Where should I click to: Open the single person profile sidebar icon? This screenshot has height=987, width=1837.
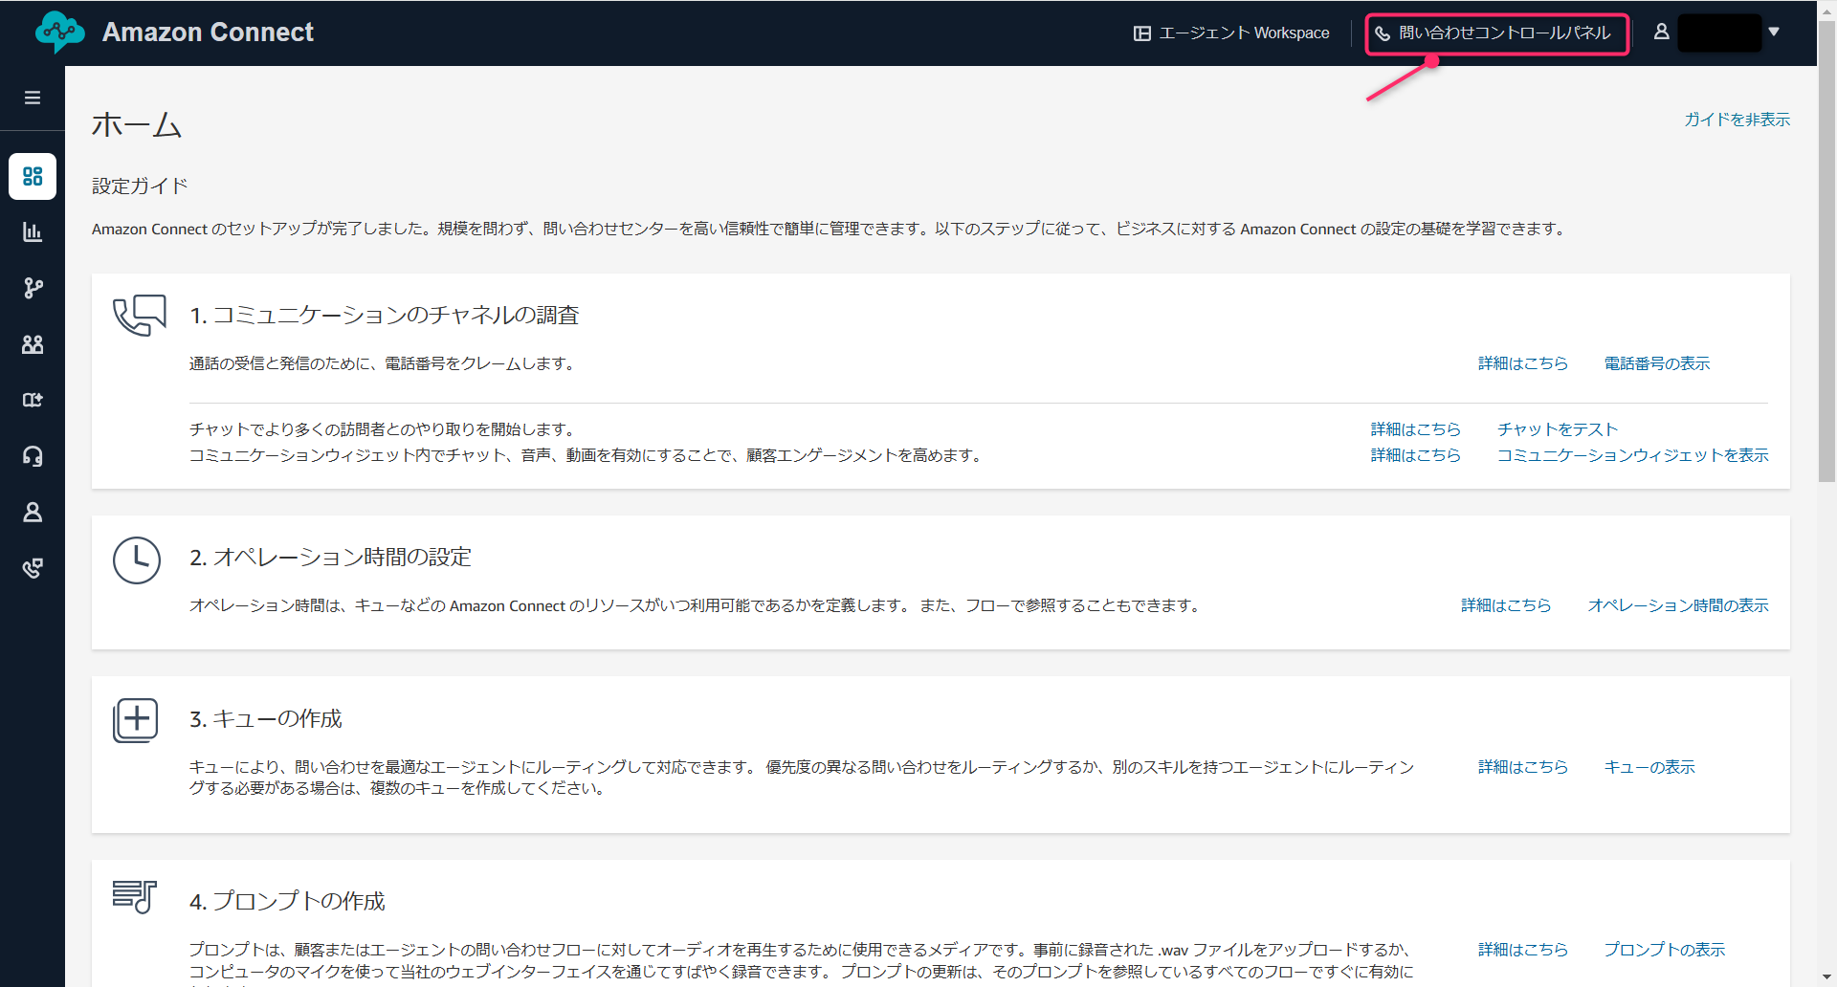(x=33, y=513)
